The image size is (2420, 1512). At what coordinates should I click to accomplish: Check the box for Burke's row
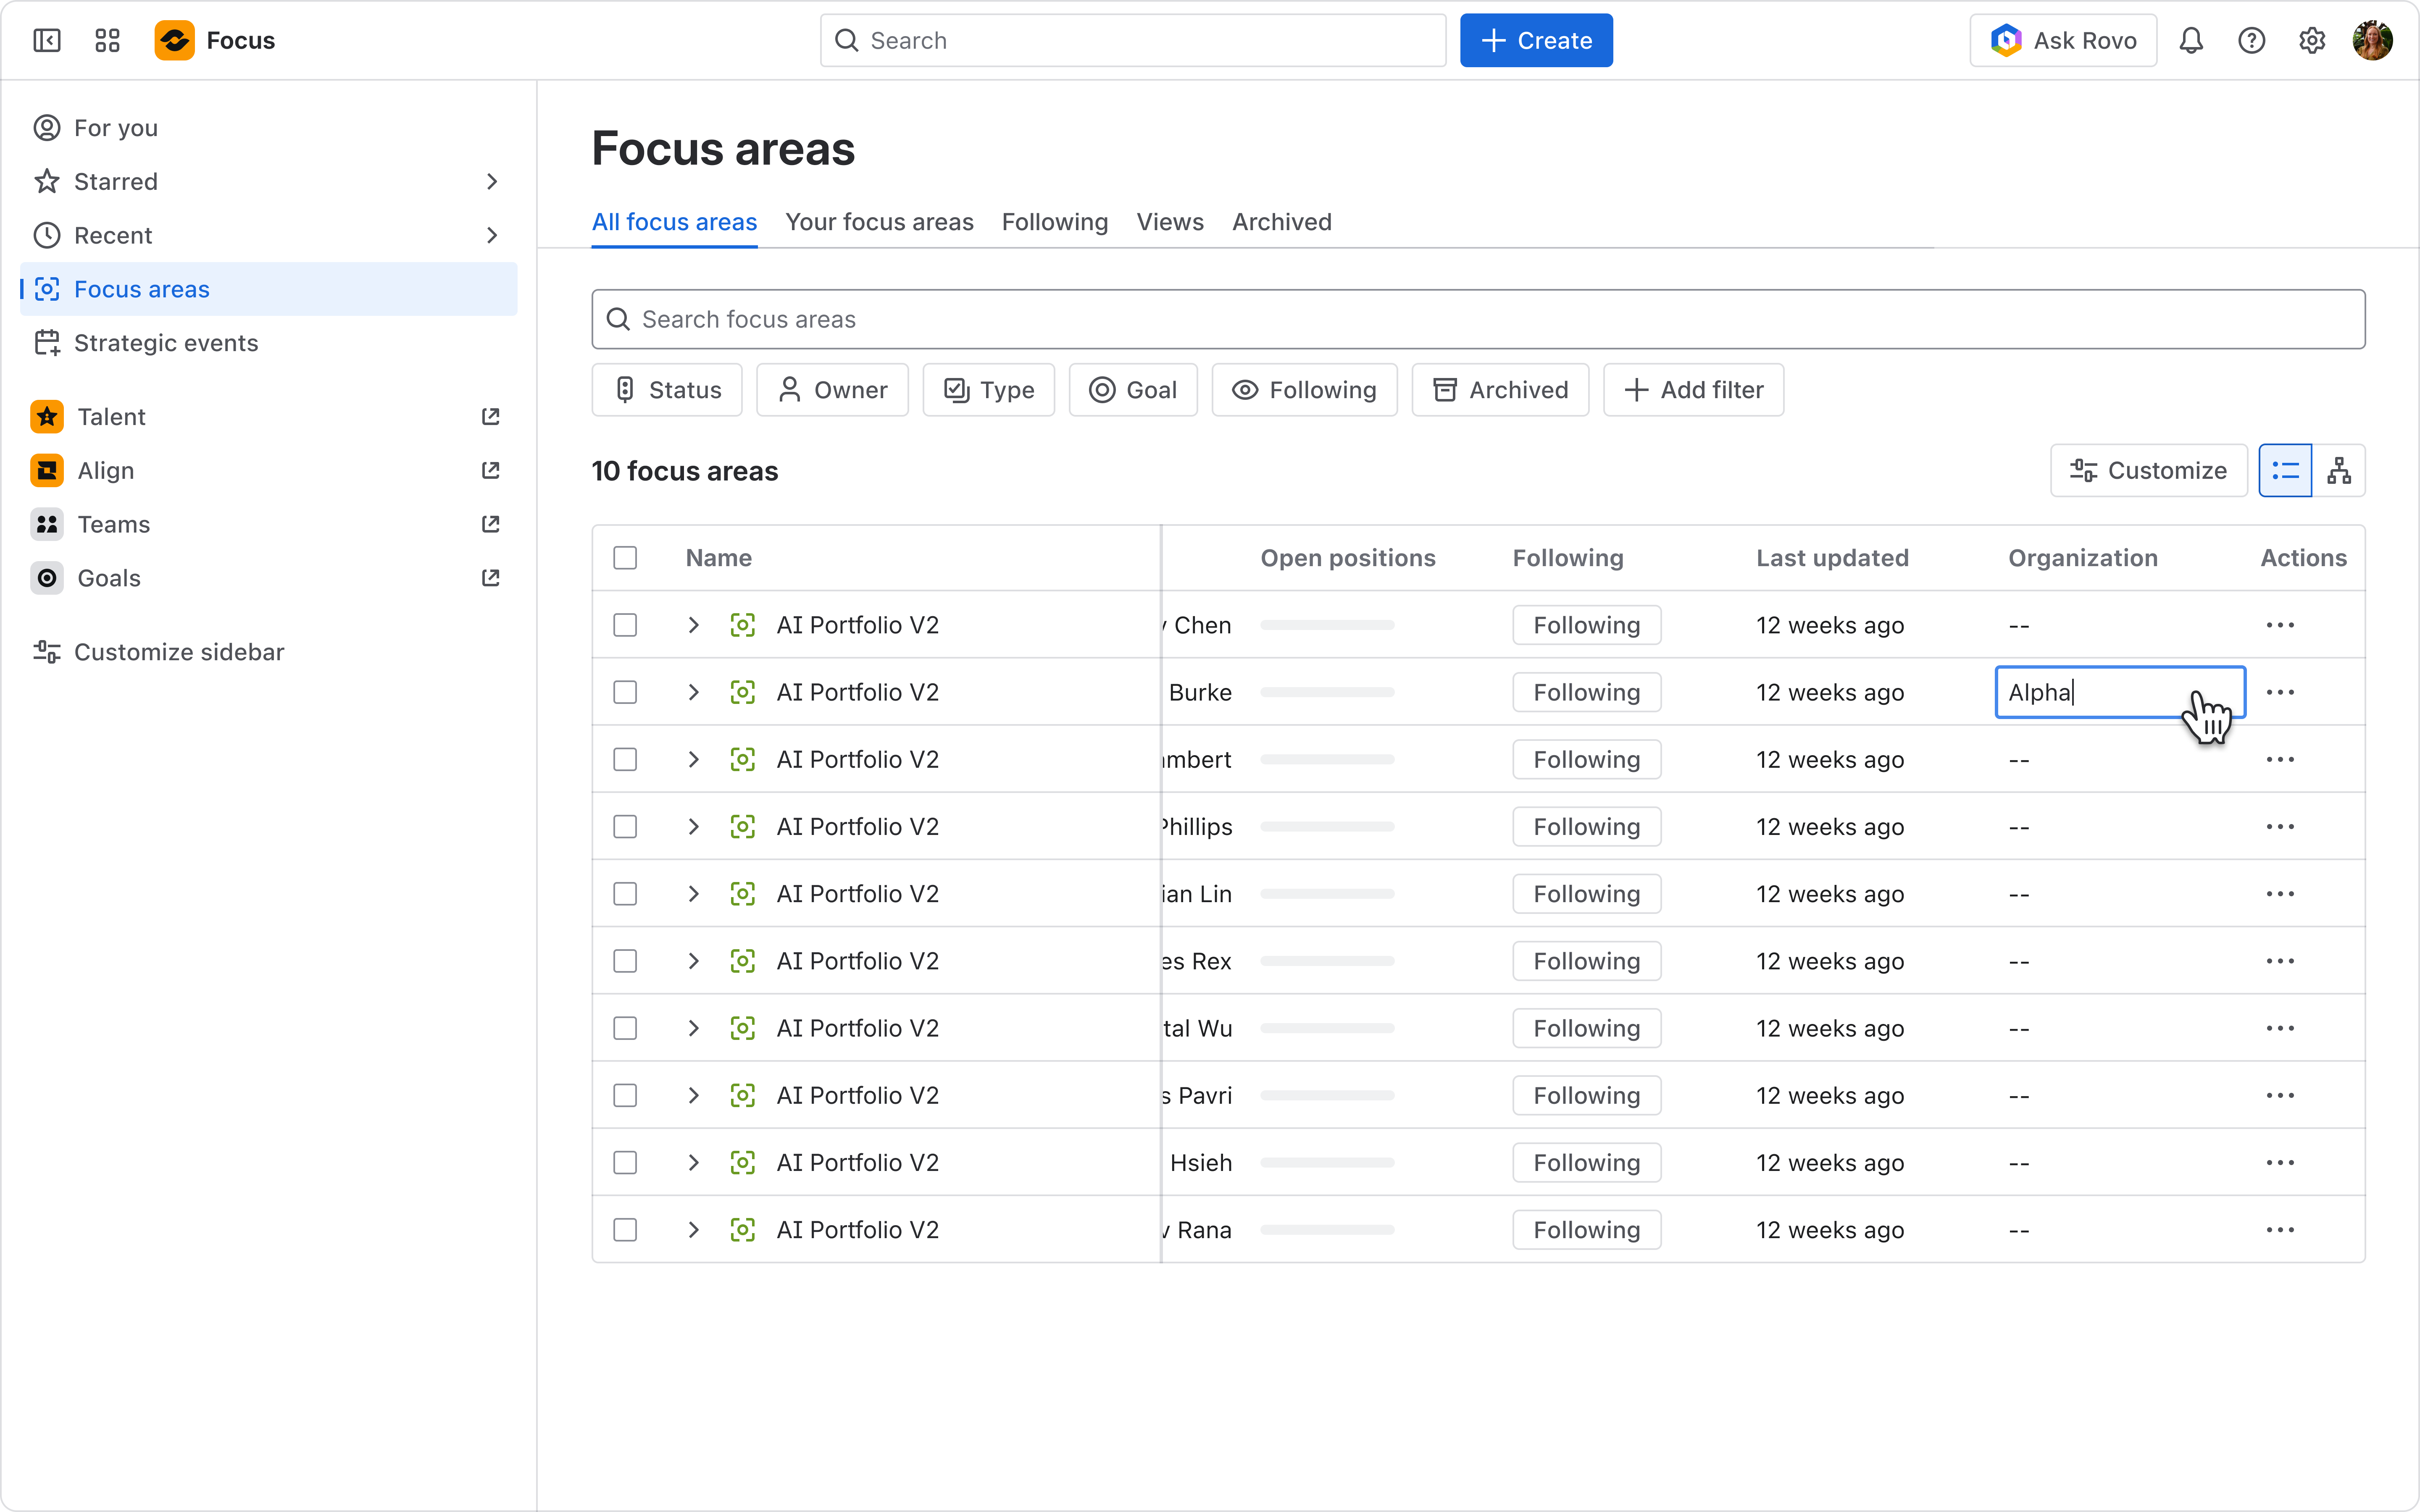[625, 692]
